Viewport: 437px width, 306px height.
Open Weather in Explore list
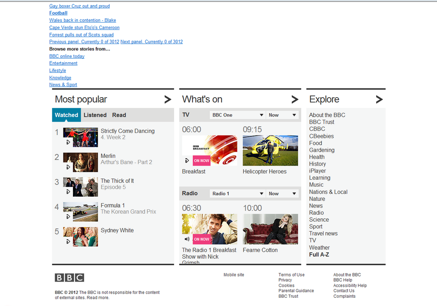[x=319, y=248]
